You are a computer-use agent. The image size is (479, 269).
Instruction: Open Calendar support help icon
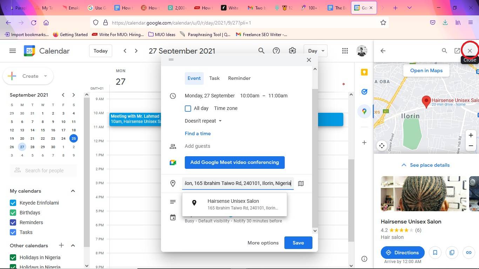(276, 51)
